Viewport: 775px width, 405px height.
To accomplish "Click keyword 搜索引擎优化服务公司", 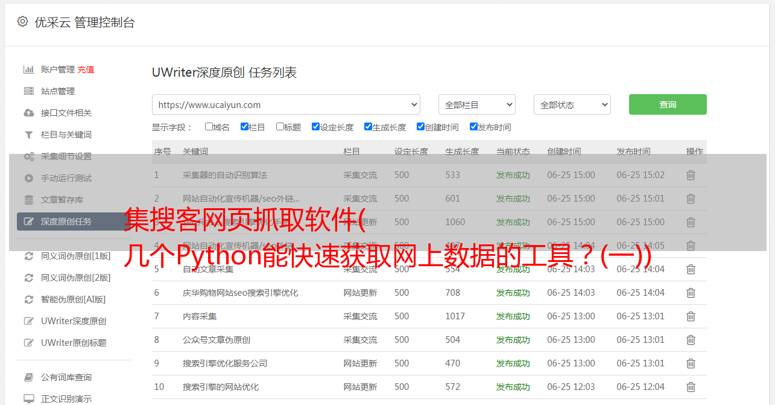I will click(x=225, y=363).
